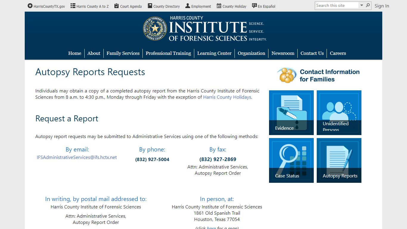The height and width of the screenshot is (229, 407).
Task: Open the About menu item
Action: pyautogui.click(x=94, y=53)
